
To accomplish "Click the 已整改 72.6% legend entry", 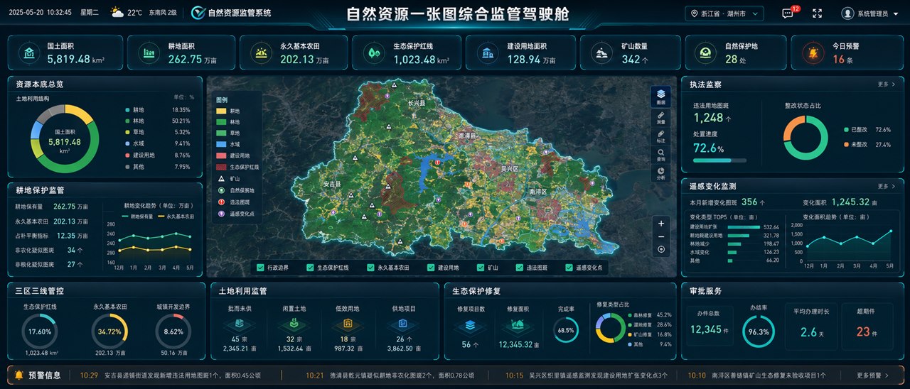I will coord(867,130).
